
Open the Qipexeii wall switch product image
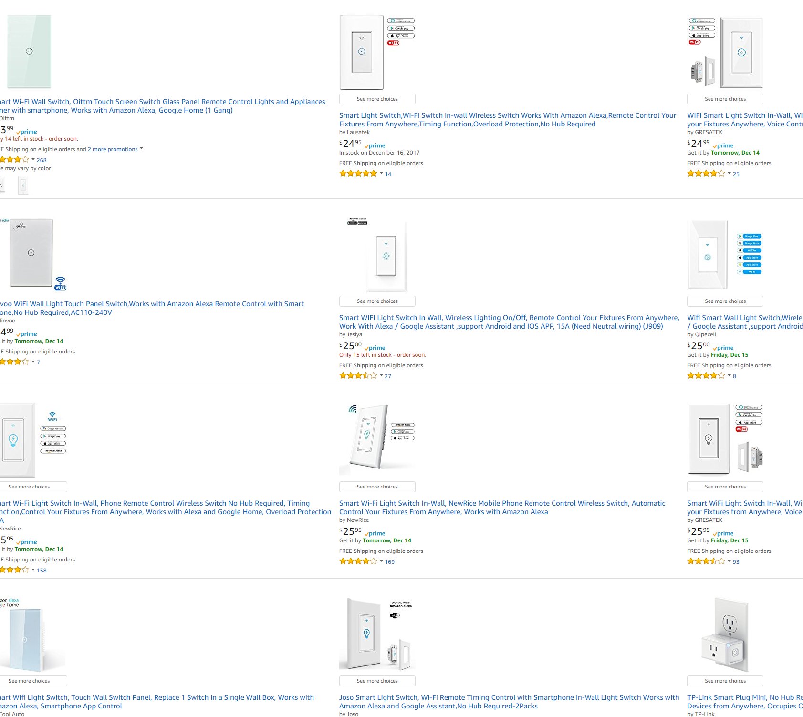pyautogui.click(x=725, y=254)
